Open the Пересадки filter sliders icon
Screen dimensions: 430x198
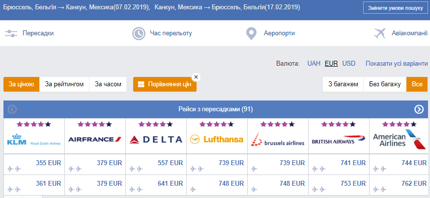tap(11, 34)
